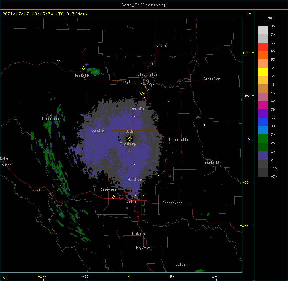Screen dimensions: 288x281
Task: Select the Okotoks city label
Action: pos(138,234)
